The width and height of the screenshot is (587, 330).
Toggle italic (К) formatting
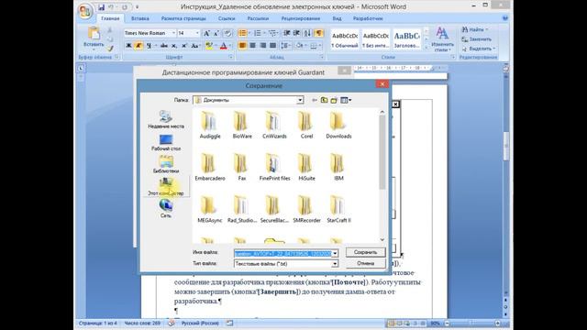138,46
